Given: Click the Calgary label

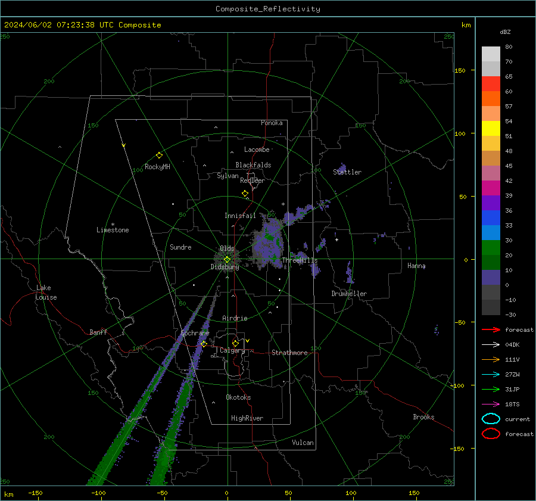Looking at the screenshot, I should (x=232, y=350).
